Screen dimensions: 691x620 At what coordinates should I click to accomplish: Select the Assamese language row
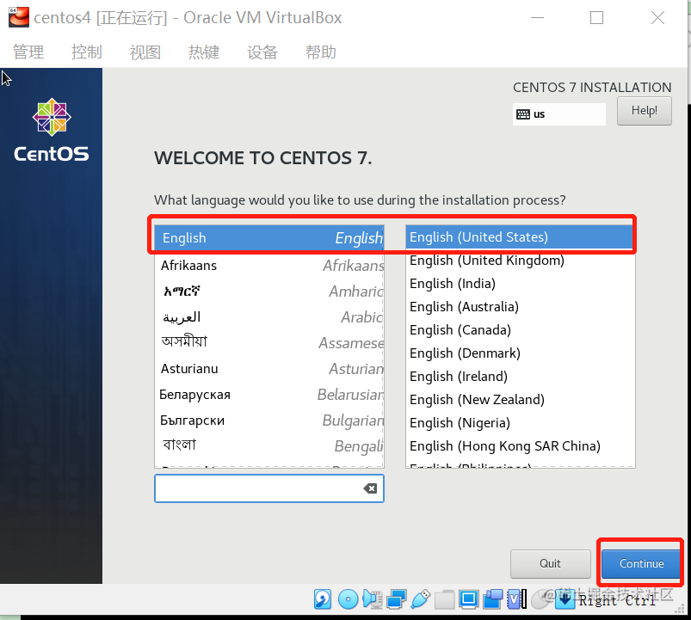[x=269, y=342]
